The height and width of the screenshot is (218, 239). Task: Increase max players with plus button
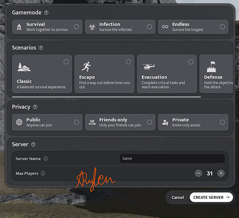[221, 173]
